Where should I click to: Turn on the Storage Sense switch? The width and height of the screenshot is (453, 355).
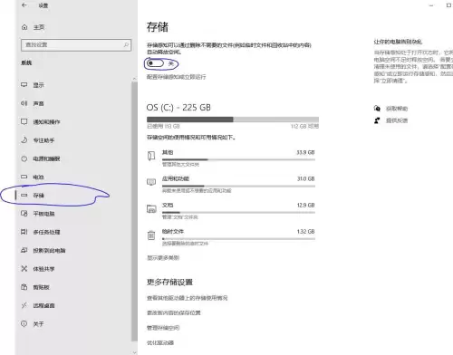coord(155,63)
